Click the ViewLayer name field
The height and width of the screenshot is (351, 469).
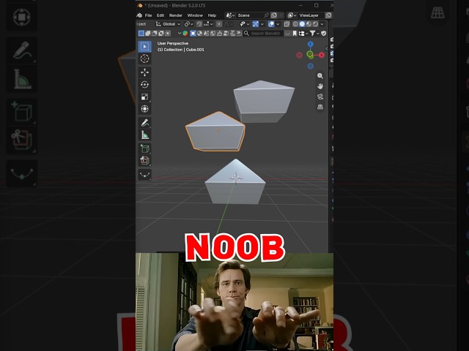pyautogui.click(x=311, y=15)
